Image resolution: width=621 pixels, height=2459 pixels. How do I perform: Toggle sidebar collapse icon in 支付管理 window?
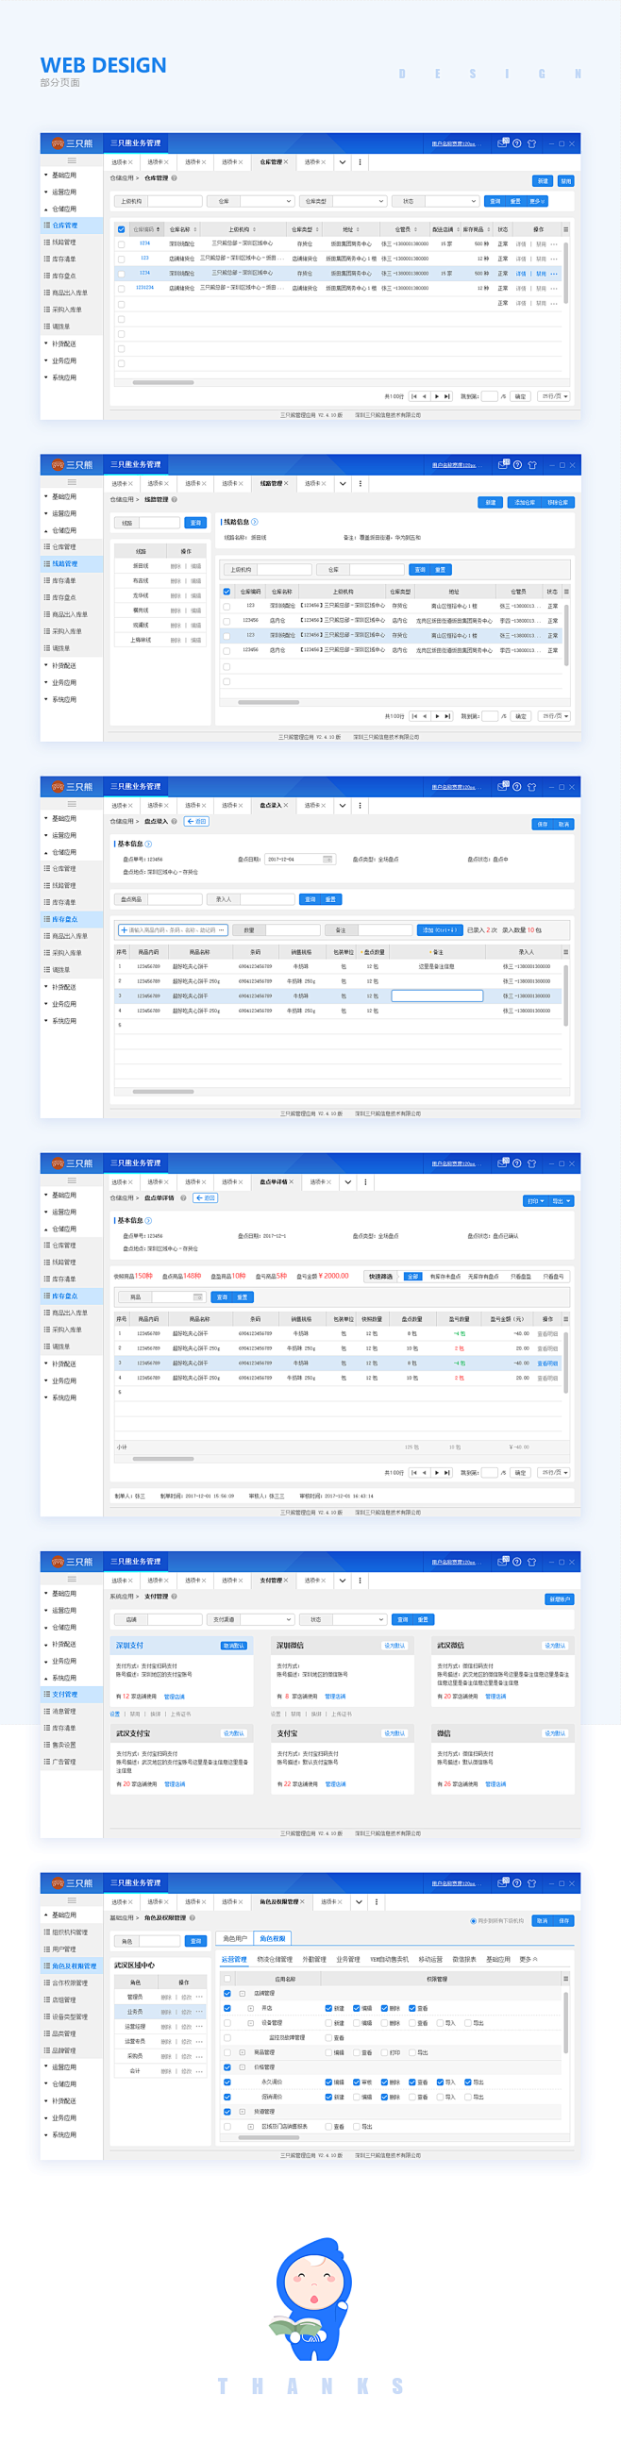[71, 1580]
